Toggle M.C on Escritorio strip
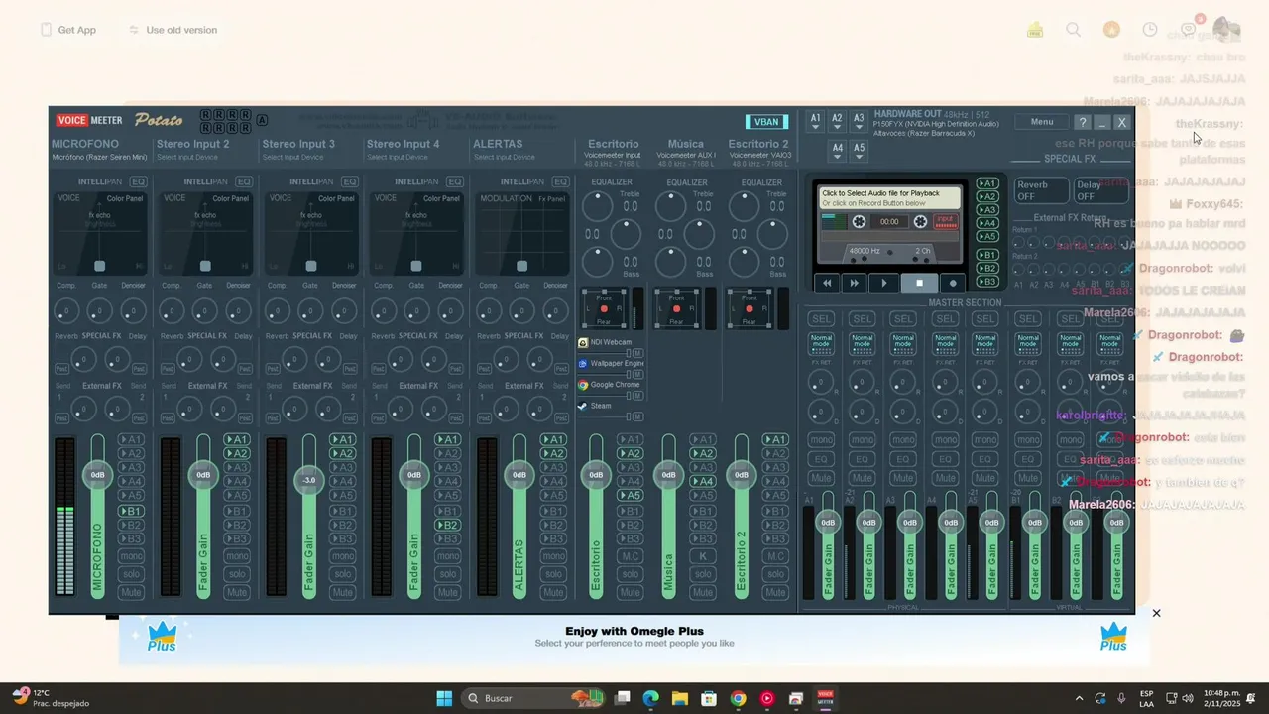 pyautogui.click(x=630, y=556)
